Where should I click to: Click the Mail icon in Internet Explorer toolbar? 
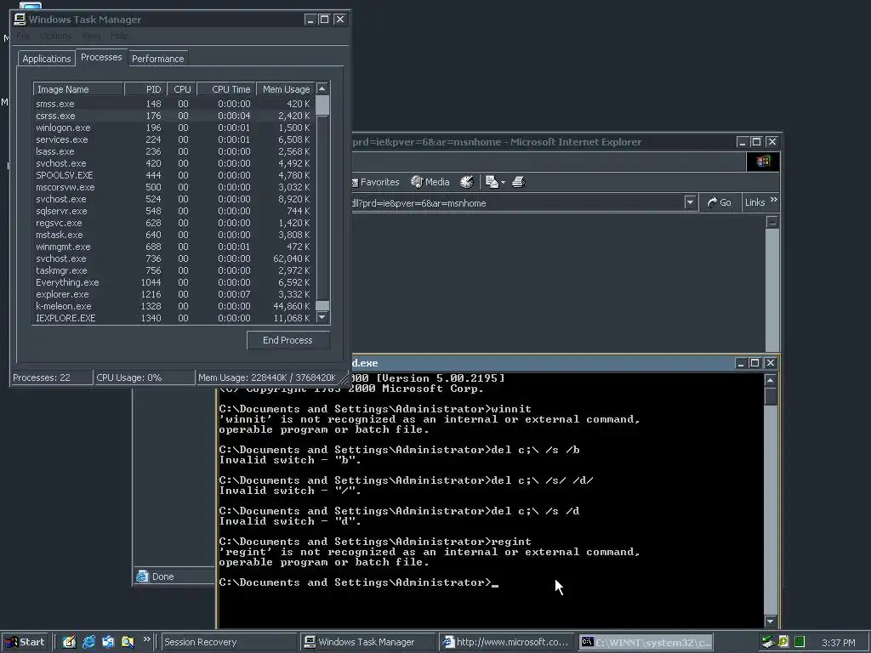(x=492, y=182)
